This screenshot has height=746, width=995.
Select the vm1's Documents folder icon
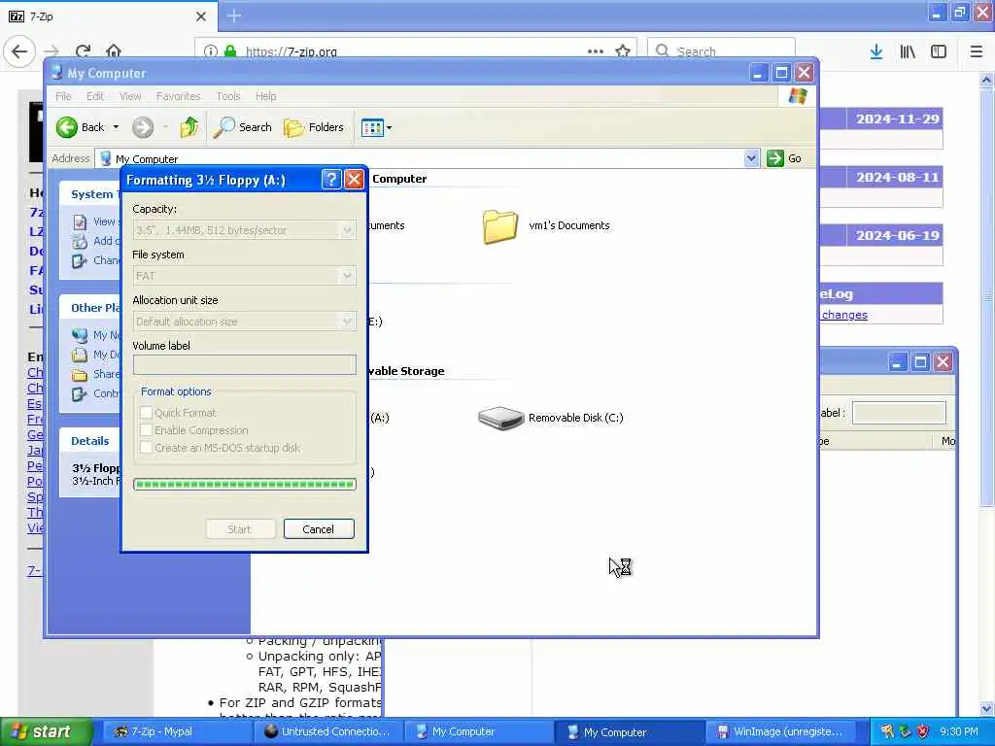click(500, 226)
